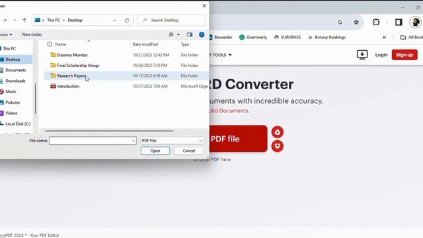Screen dimensions: 423x238
Task: Open the All Bookmarks folder
Action: tap(412, 37)
